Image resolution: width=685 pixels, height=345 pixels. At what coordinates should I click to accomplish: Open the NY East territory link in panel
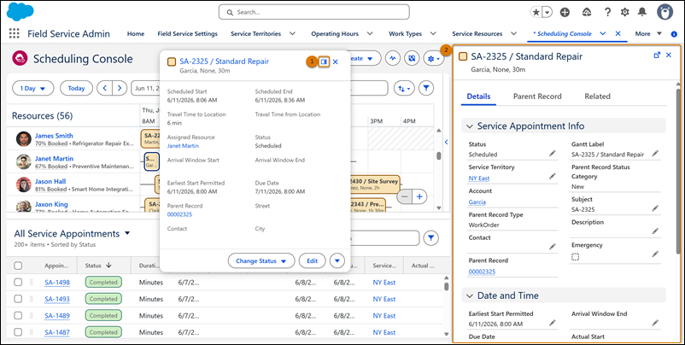pyautogui.click(x=479, y=178)
